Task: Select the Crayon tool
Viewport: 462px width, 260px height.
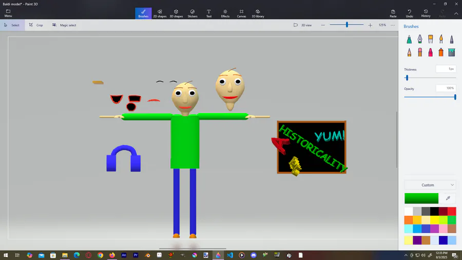Action: point(431,52)
